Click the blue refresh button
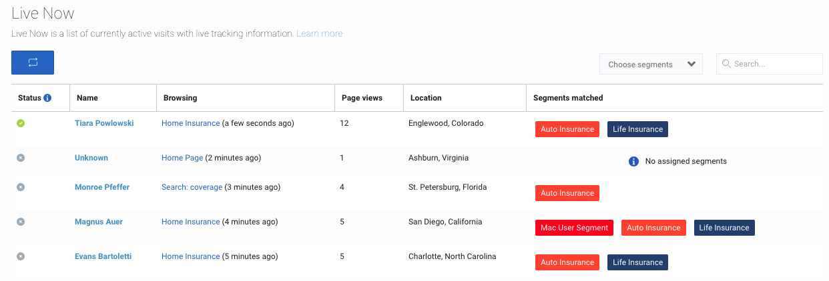This screenshot has height=281, width=829. [x=33, y=62]
